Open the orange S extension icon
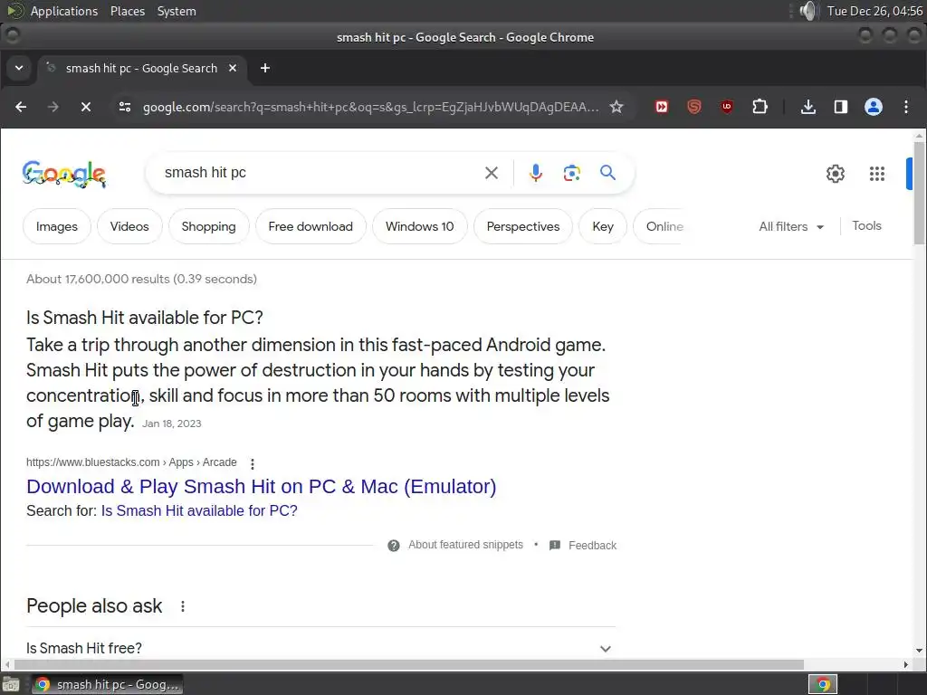This screenshot has height=695, width=927. tap(694, 107)
